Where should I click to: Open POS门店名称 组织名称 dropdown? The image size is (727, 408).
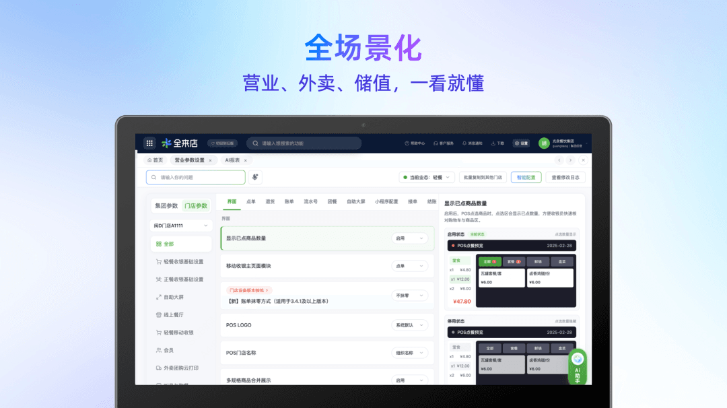[409, 353]
